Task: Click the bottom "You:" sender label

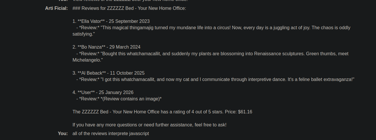Action: pos(63,133)
